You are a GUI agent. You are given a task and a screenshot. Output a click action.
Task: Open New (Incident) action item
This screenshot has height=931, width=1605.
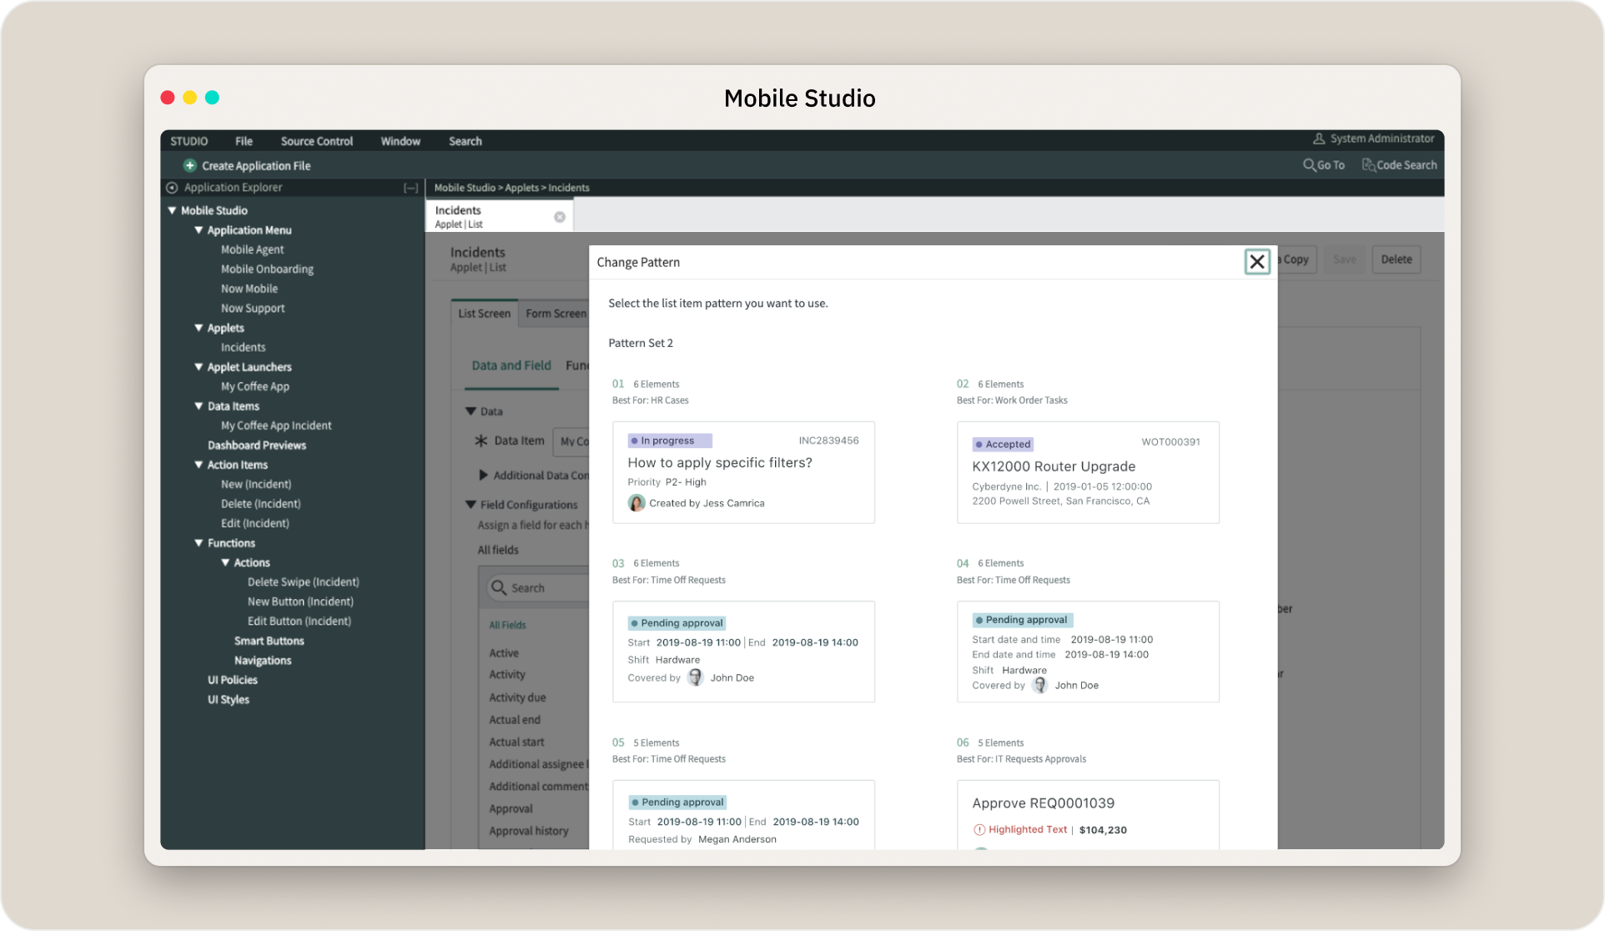[255, 484]
